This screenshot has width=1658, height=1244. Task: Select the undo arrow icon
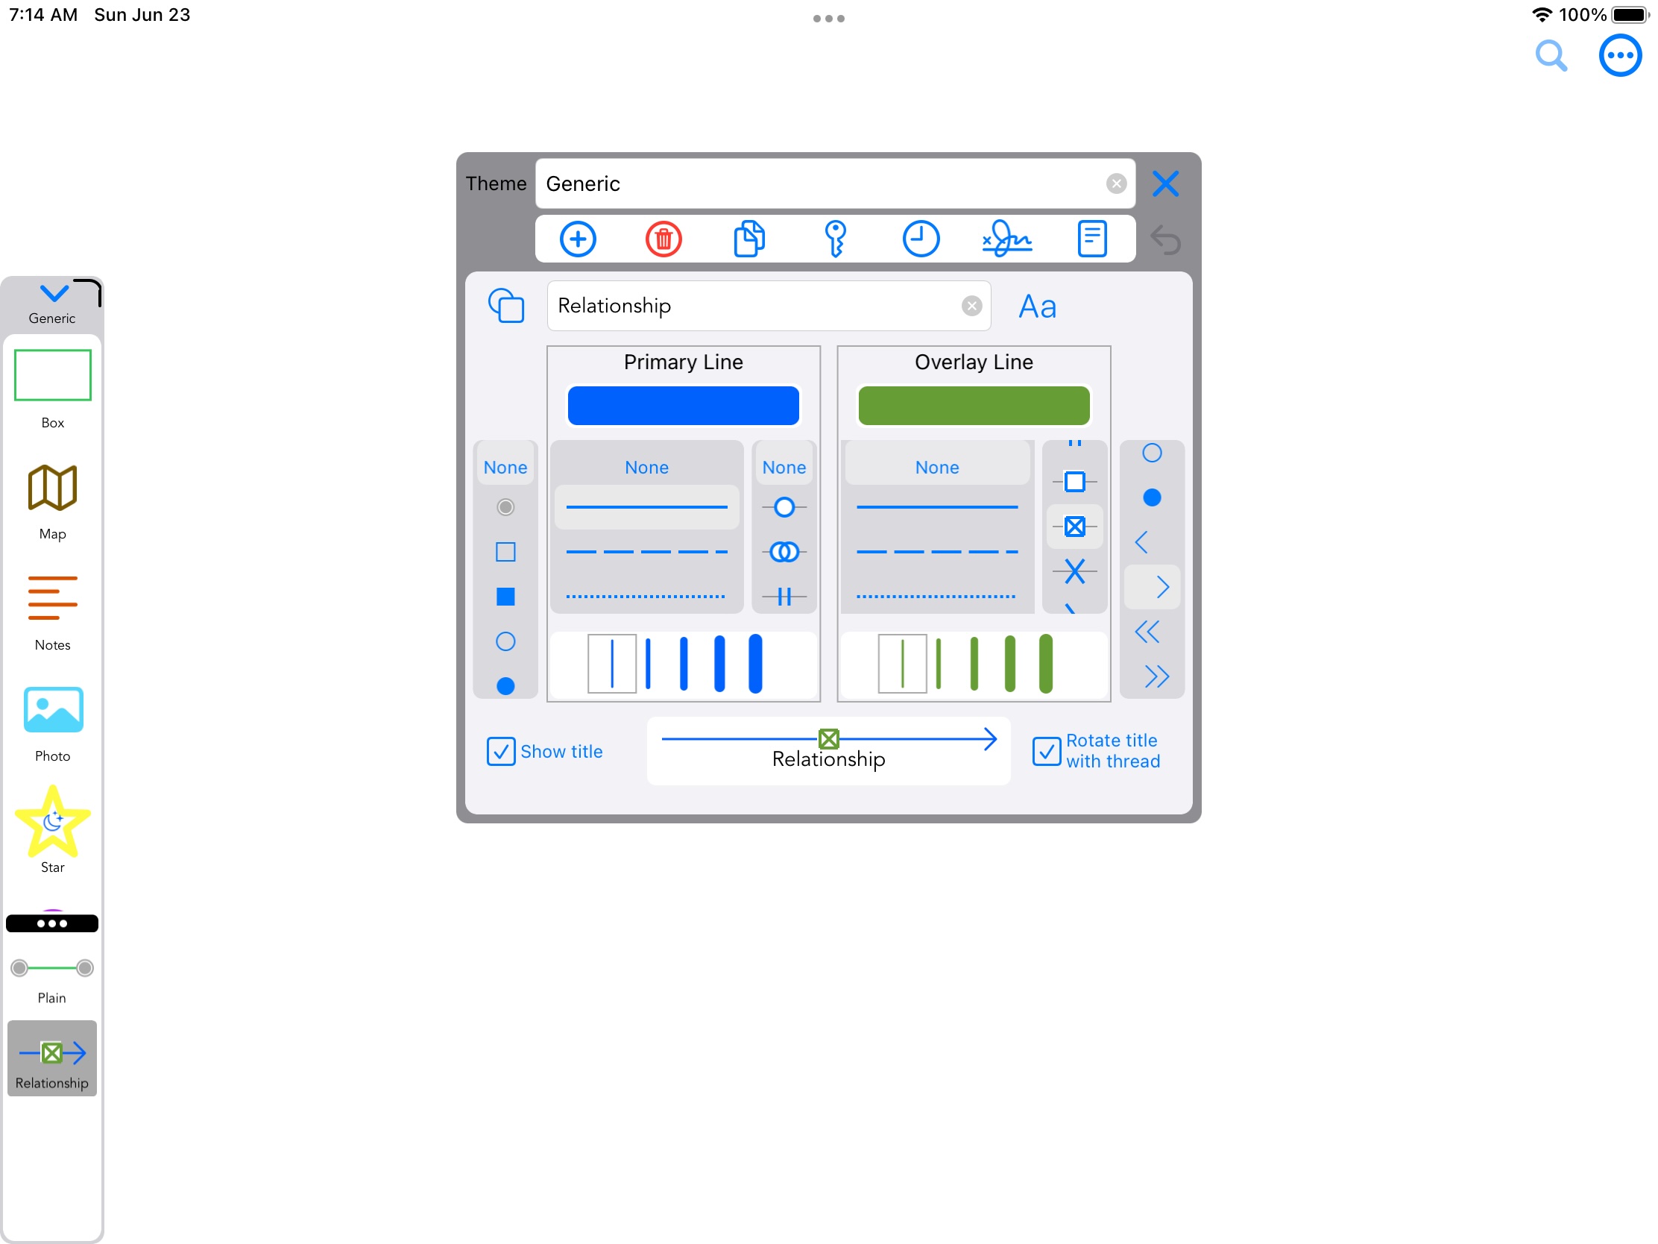pos(1166,242)
